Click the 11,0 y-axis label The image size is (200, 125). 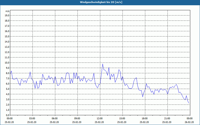pos(7,57)
